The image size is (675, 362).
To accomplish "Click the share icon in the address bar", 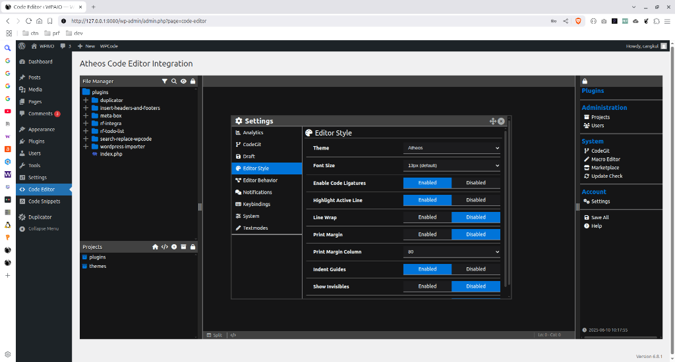I will [x=566, y=20].
